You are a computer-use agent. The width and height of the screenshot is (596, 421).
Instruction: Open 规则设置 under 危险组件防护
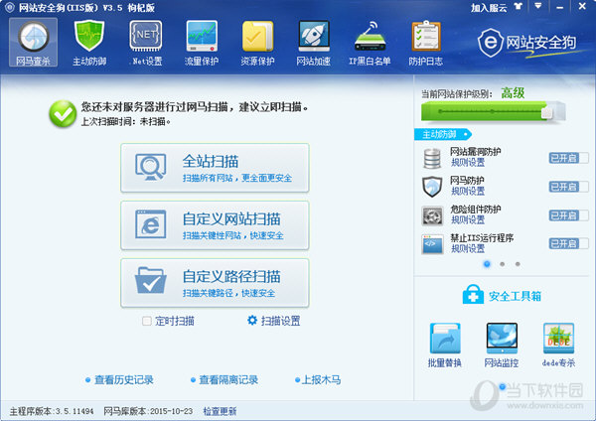[468, 220]
